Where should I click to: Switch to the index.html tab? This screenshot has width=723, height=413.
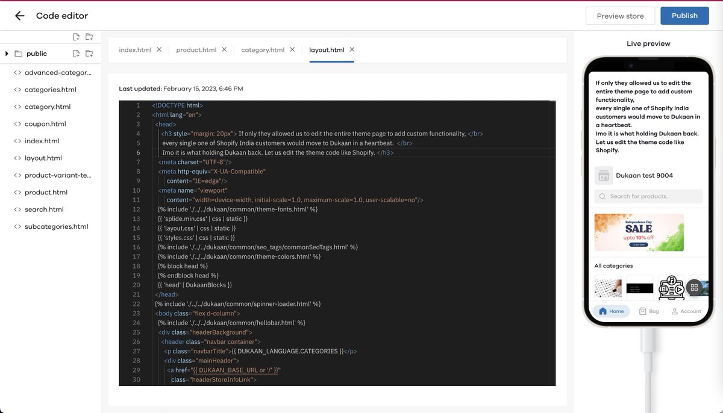[135, 50]
